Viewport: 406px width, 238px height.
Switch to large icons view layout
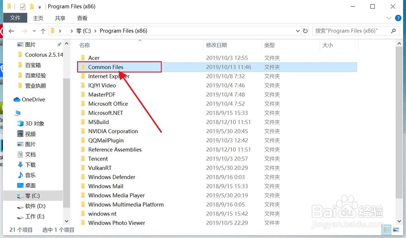(x=396, y=230)
